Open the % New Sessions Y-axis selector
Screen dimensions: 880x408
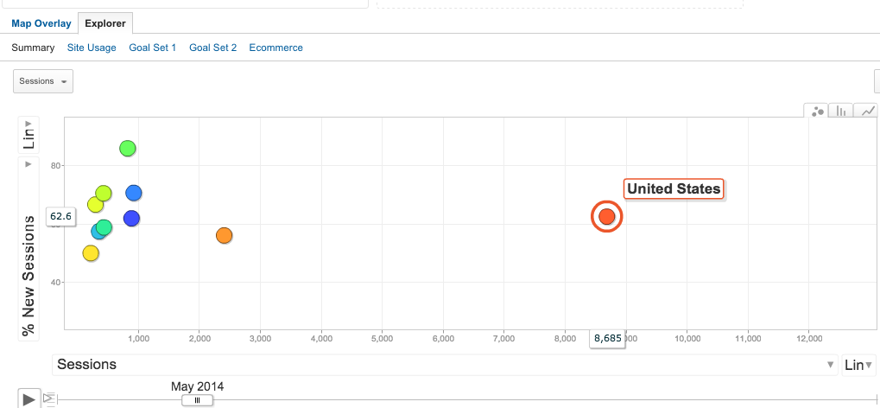coord(28,248)
